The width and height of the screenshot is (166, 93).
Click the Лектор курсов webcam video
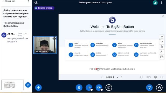point(45,45)
